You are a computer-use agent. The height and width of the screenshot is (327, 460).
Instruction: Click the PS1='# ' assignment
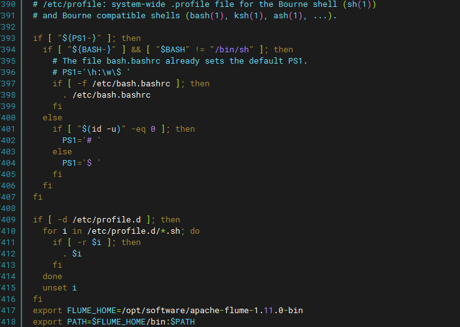81,140
